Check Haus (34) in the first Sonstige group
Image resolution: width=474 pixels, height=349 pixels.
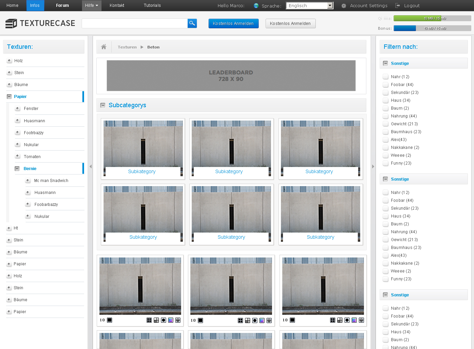(x=385, y=100)
